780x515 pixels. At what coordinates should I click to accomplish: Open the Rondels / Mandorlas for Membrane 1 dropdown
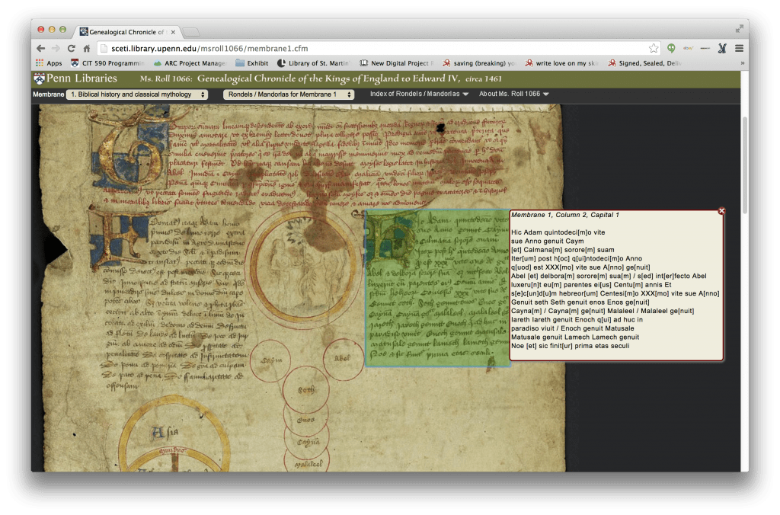[289, 94]
